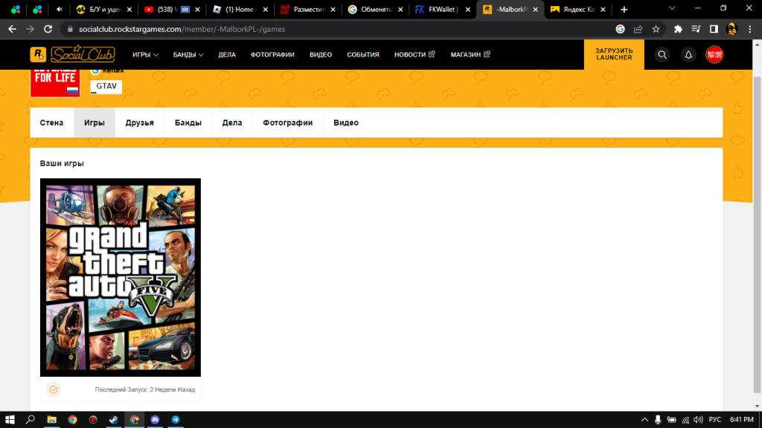Viewport: 762px width, 428px height.
Task: Click the browser forward arrow
Action: [30, 29]
